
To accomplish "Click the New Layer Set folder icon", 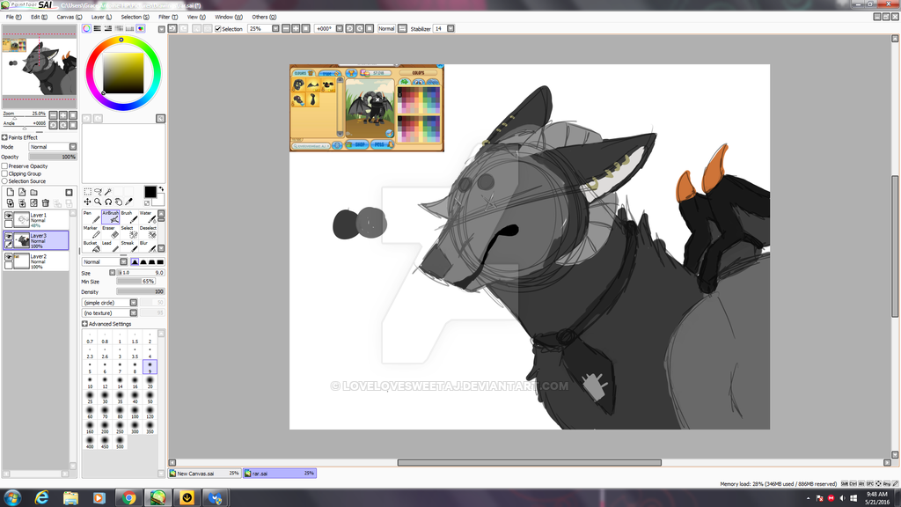I will click(x=33, y=192).
